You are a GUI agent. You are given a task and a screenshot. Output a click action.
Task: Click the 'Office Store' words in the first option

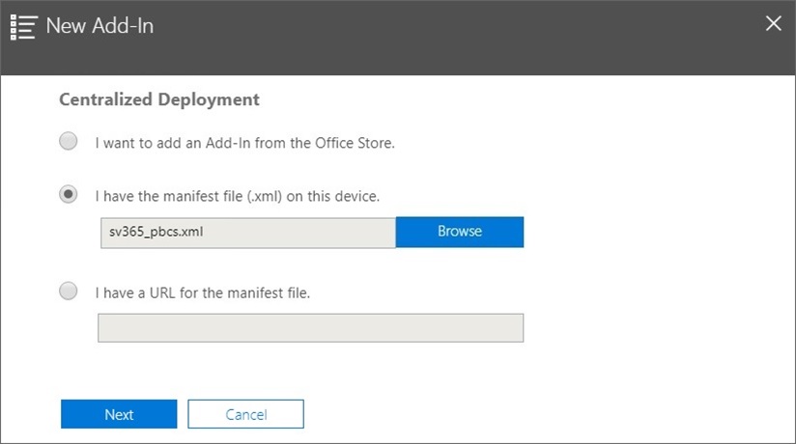click(355, 143)
